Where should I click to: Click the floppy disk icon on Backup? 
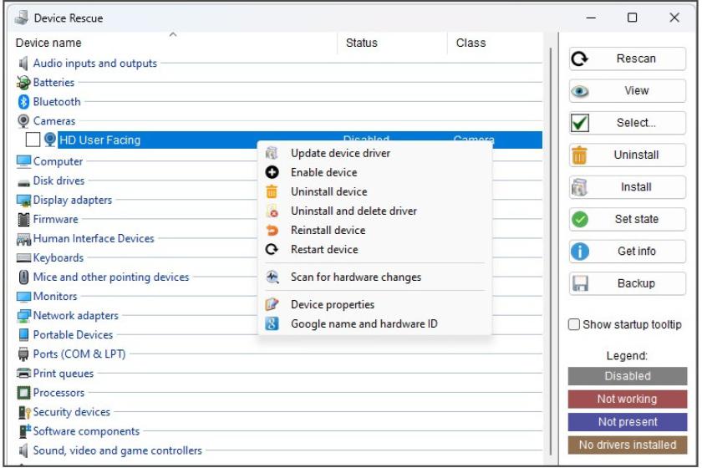[580, 283]
